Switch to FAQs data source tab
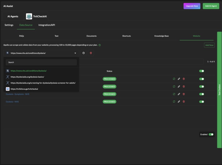222x165 pixels. pos(22,36)
